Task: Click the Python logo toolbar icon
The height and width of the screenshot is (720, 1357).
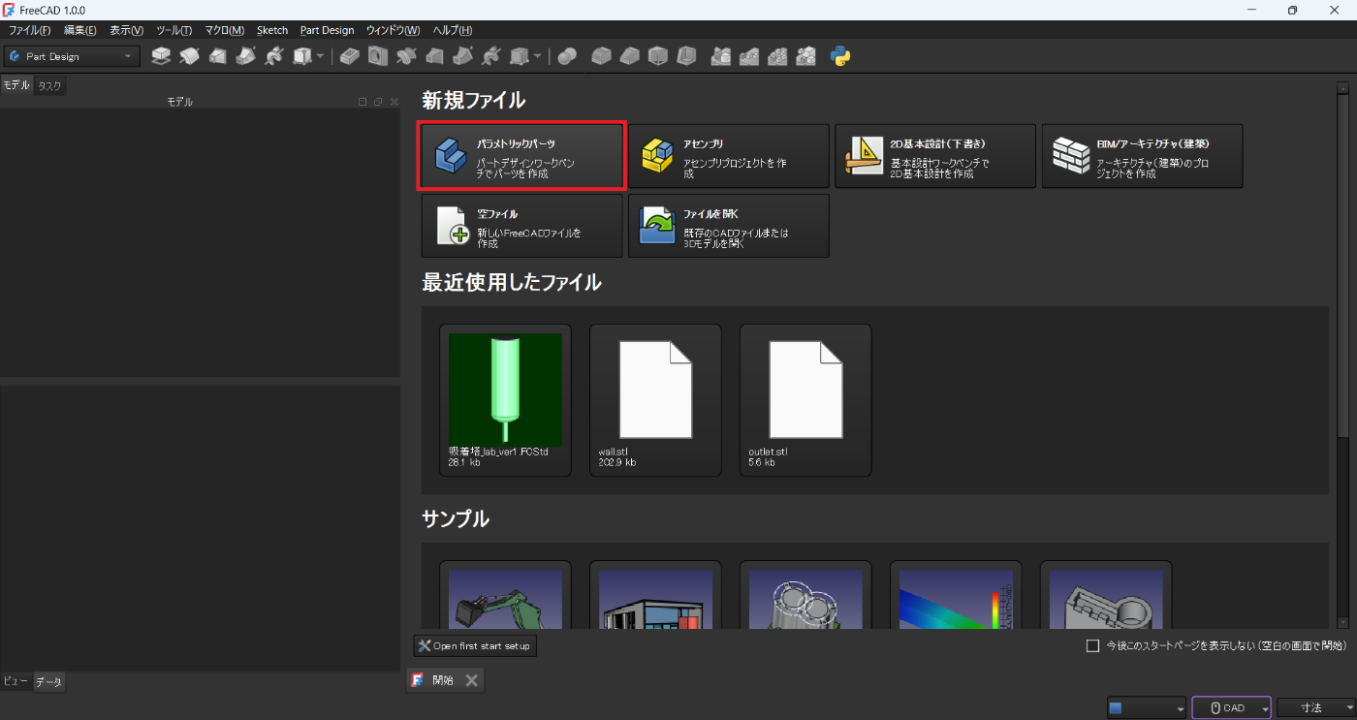Action: click(840, 56)
